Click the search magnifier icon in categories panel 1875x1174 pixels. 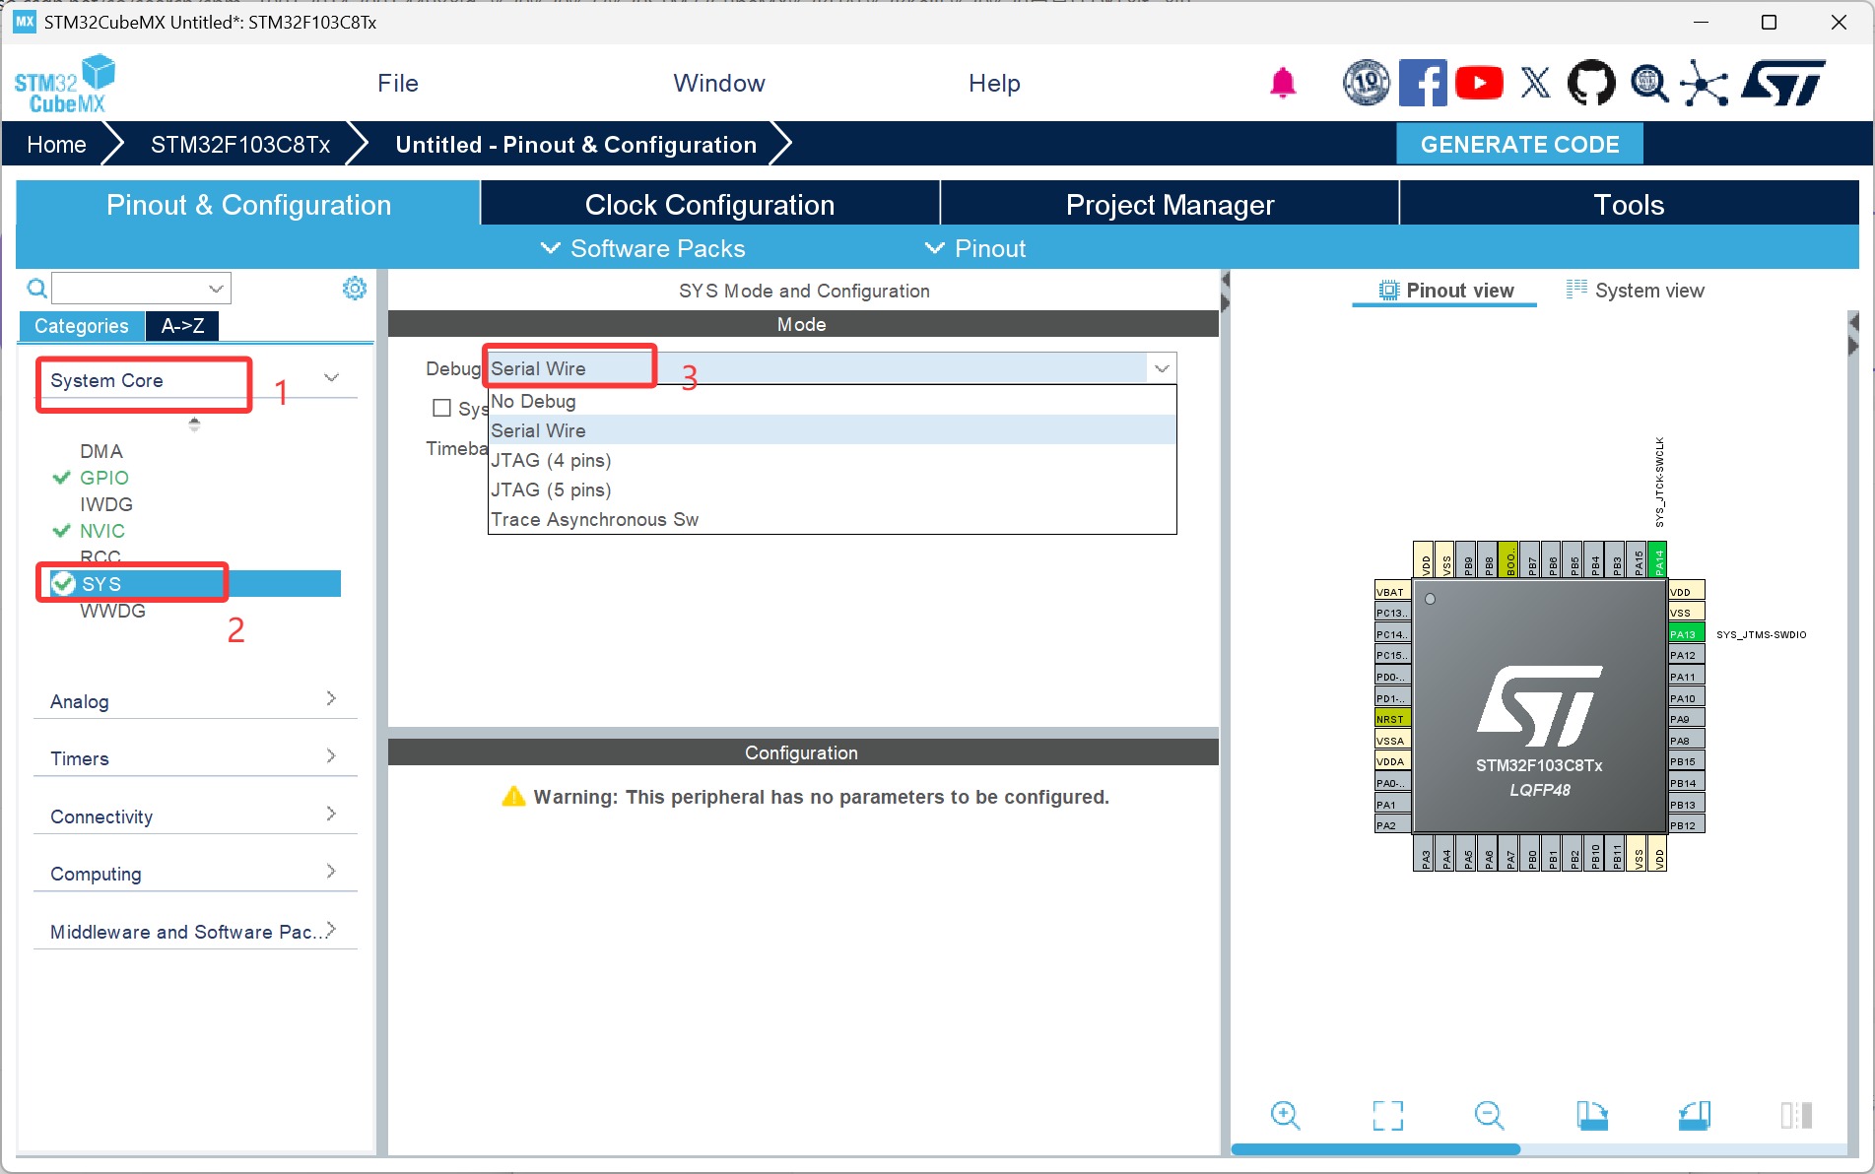coord(36,289)
